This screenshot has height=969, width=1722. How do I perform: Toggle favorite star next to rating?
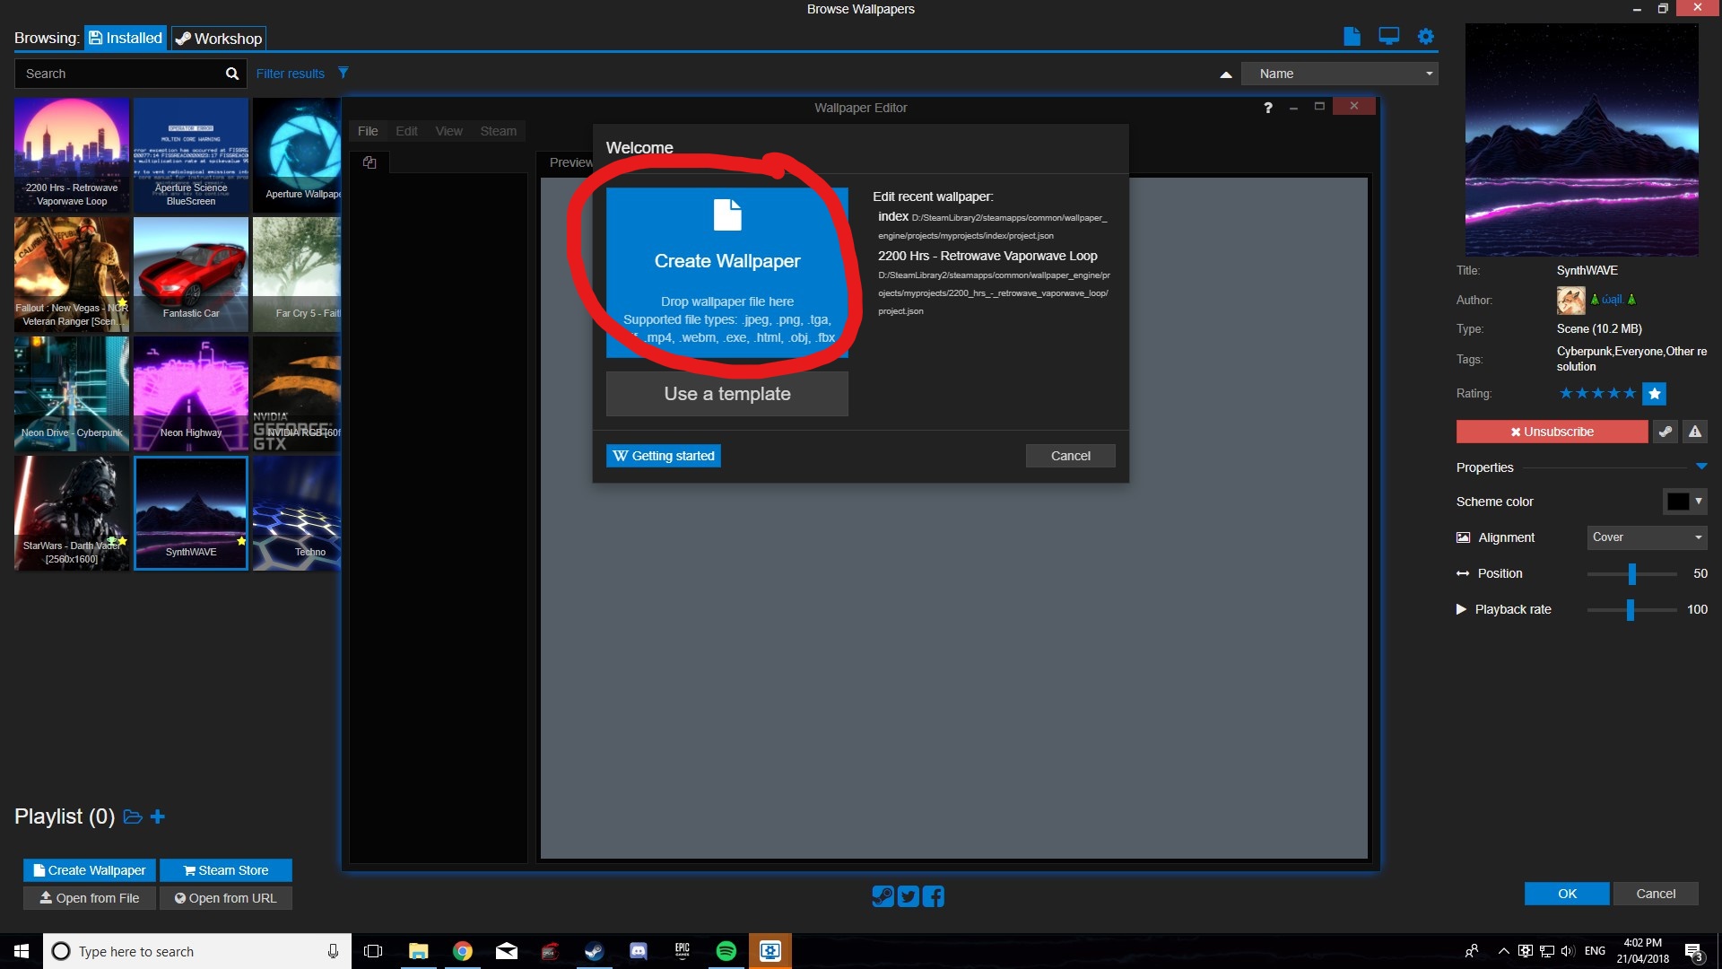[1655, 394]
